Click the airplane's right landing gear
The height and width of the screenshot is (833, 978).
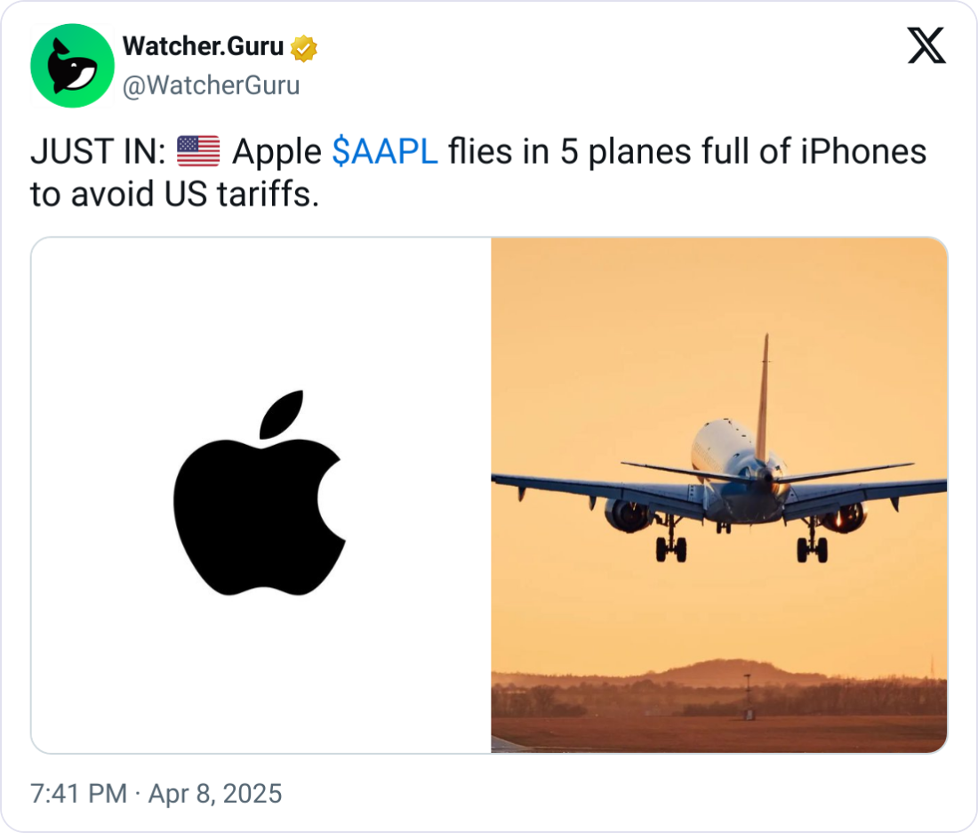[812, 544]
